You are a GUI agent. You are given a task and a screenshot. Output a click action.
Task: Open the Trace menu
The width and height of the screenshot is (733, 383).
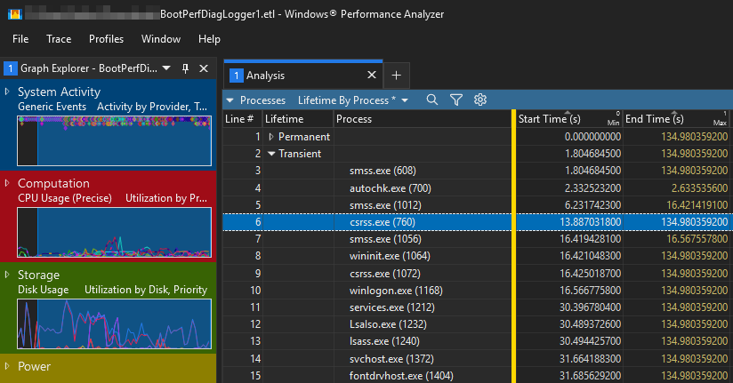point(59,39)
